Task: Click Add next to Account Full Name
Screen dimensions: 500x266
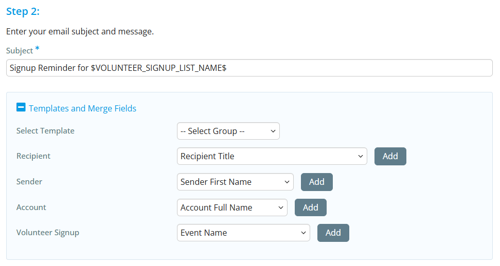Action: (310, 207)
